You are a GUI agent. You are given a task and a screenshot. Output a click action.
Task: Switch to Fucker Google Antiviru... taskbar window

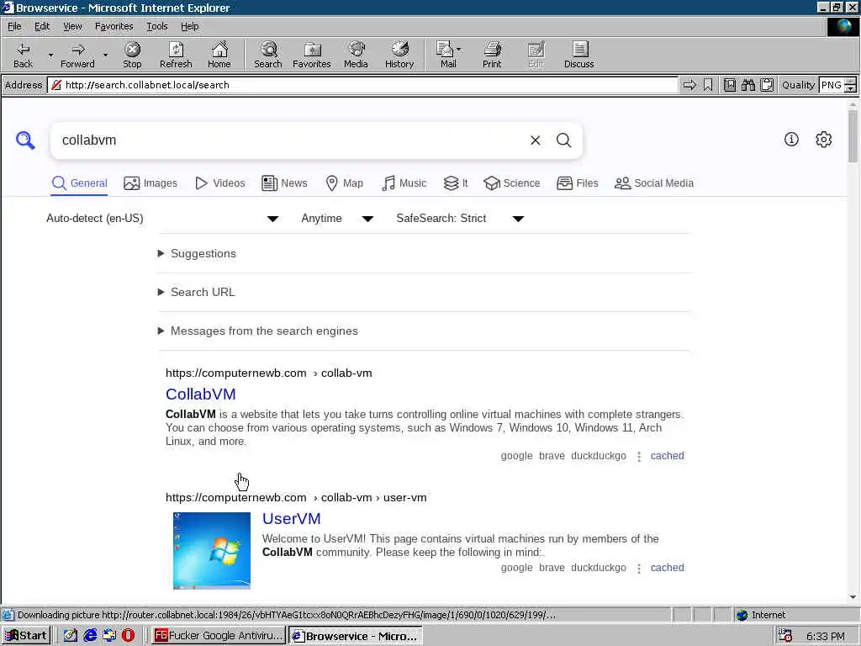(218, 636)
